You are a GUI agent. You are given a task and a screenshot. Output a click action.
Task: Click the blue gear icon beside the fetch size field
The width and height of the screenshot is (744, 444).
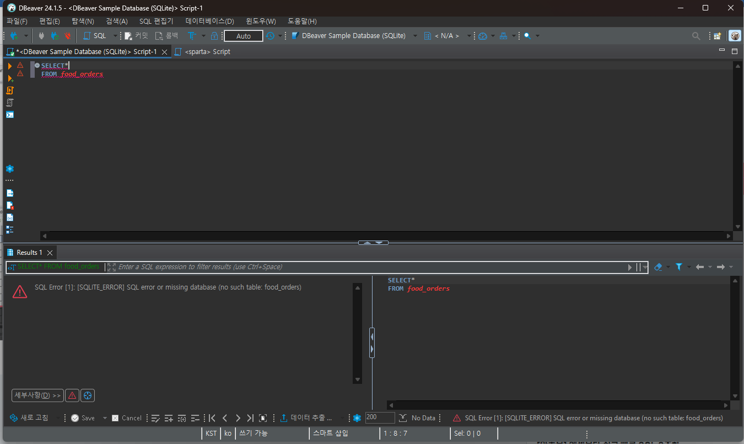(x=357, y=418)
